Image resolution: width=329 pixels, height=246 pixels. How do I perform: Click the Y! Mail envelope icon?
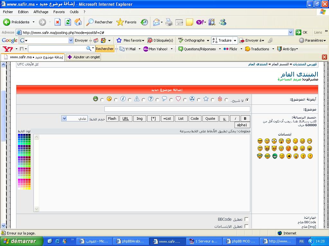pos(122,49)
